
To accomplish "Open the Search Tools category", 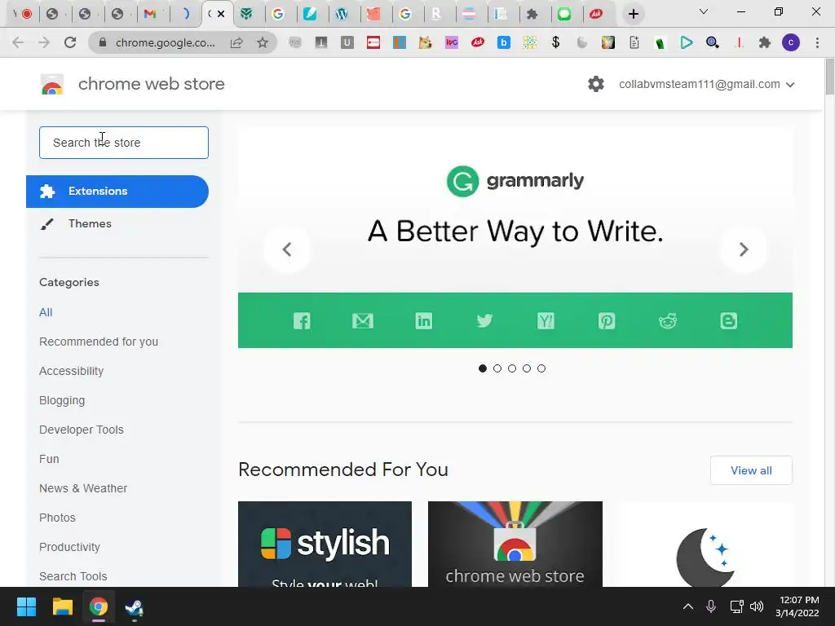I will click(73, 576).
